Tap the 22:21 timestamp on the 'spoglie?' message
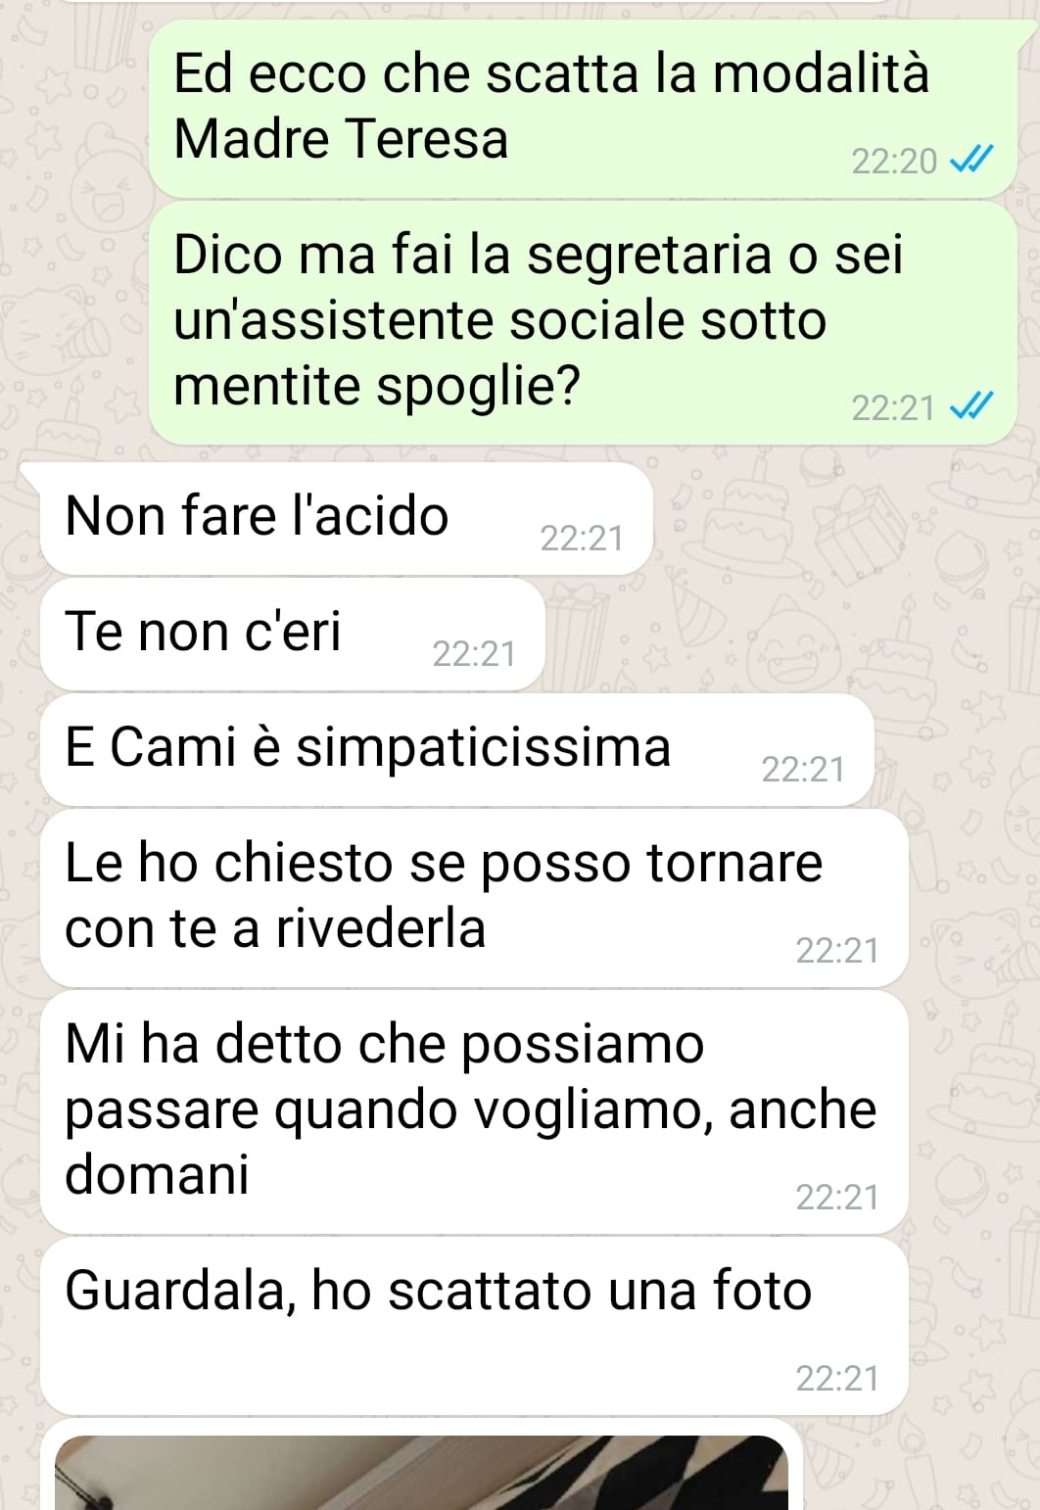This screenshot has height=1510, width=1040. tap(894, 407)
